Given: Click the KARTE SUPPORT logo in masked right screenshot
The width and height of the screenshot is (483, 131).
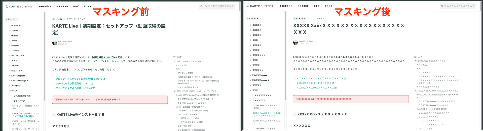Looking at the screenshot, I should pos(260,6).
